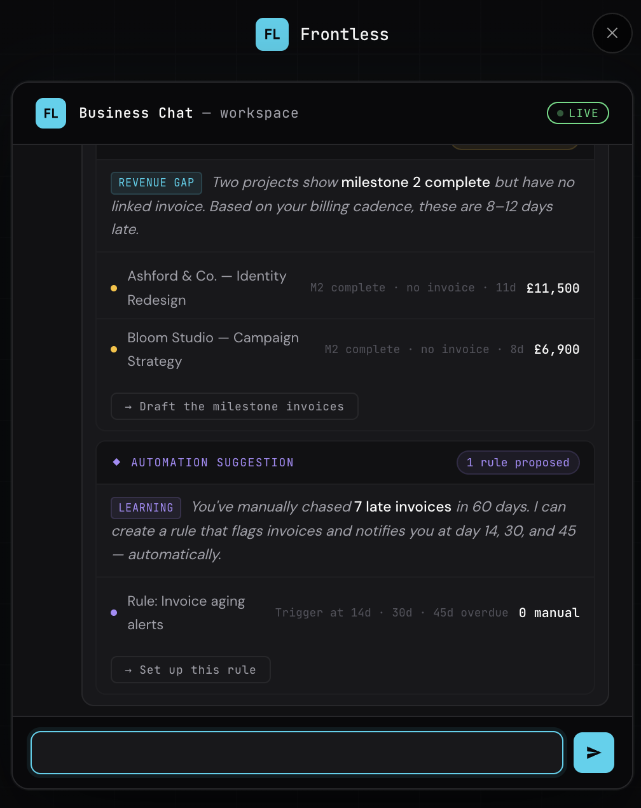641x808 pixels.
Task: Click the purple dot beside the Invoice aging rule
Action: 114,612
